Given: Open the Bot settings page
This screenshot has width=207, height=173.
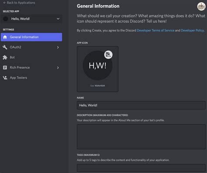Looking at the screenshot, I should (x=31, y=57).
